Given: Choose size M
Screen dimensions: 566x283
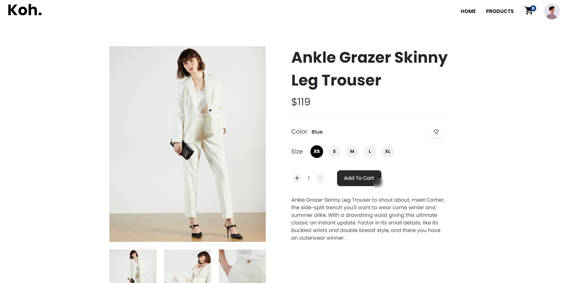Looking at the screenshot, I should (x=352, y=151).
